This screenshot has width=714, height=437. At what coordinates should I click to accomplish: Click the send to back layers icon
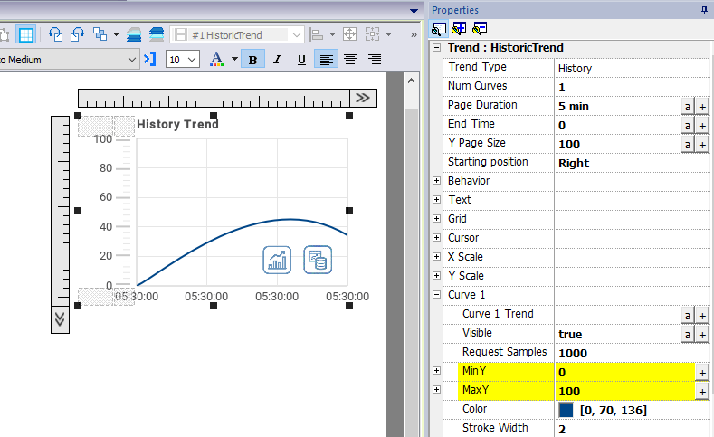157,35
